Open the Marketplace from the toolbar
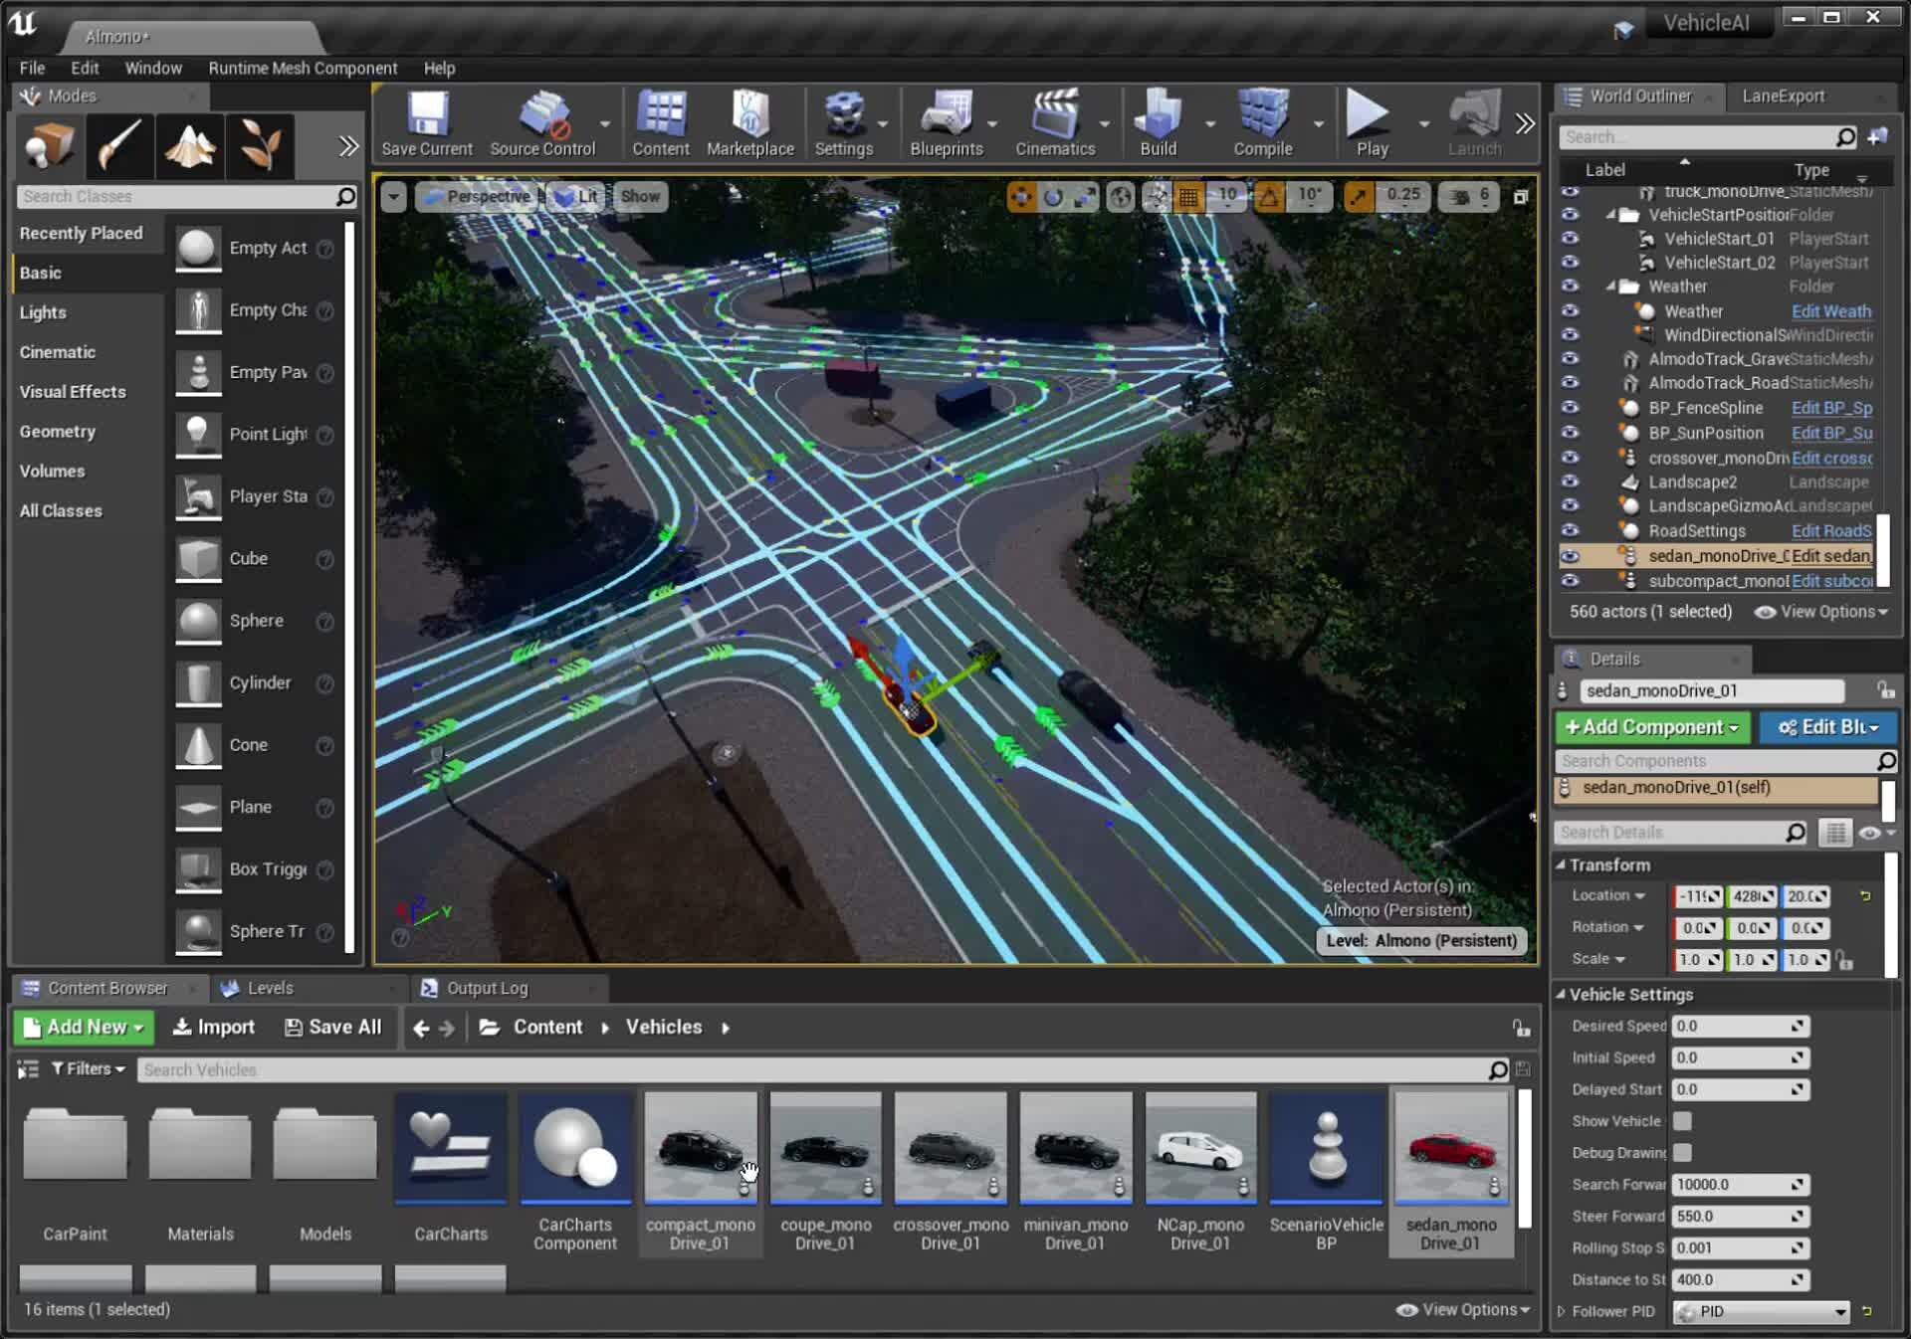The image size is (1911, 1339). [751, 119]
